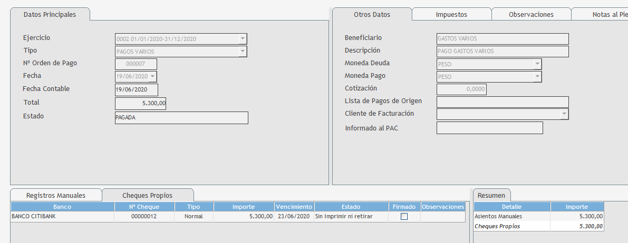Click the Informado al PAC field
628x243 pixels.
coord(489,128)
